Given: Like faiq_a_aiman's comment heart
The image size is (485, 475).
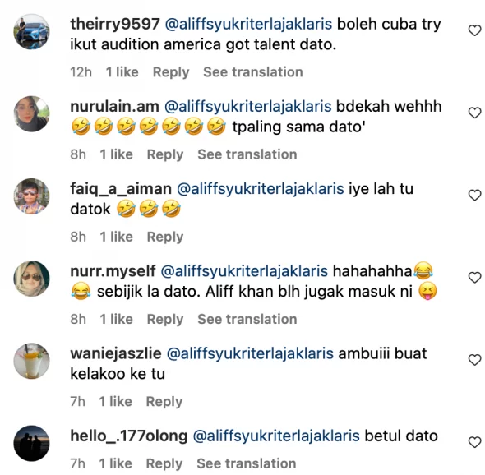Looking at the screenshot, I should pyautogui.click(x=474, y=196).
